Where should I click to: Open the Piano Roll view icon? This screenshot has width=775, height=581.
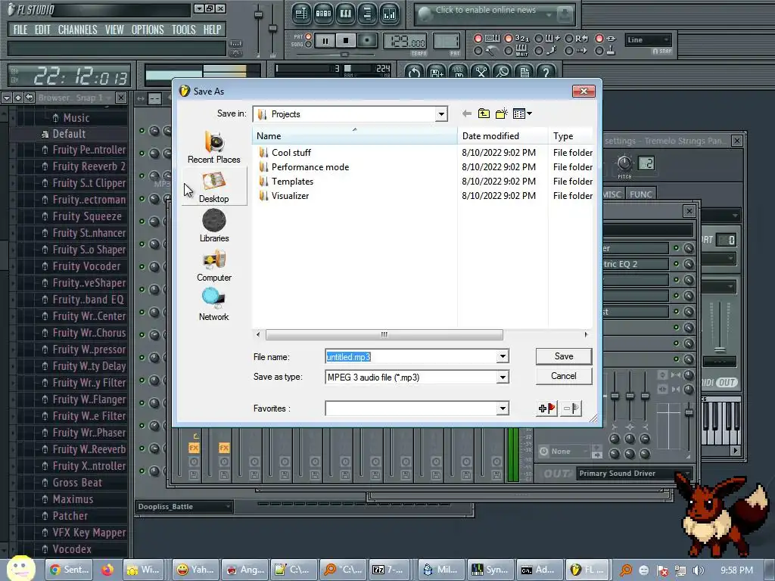pyautogui.click(x=345, y=14)
